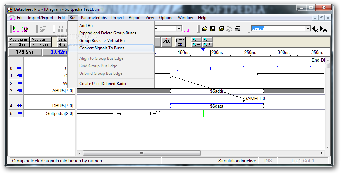This screenshot has width=341, height=174.
Task: Click the run simulation waveform icon
Action: pyautogui.click(x=16, y=29)
